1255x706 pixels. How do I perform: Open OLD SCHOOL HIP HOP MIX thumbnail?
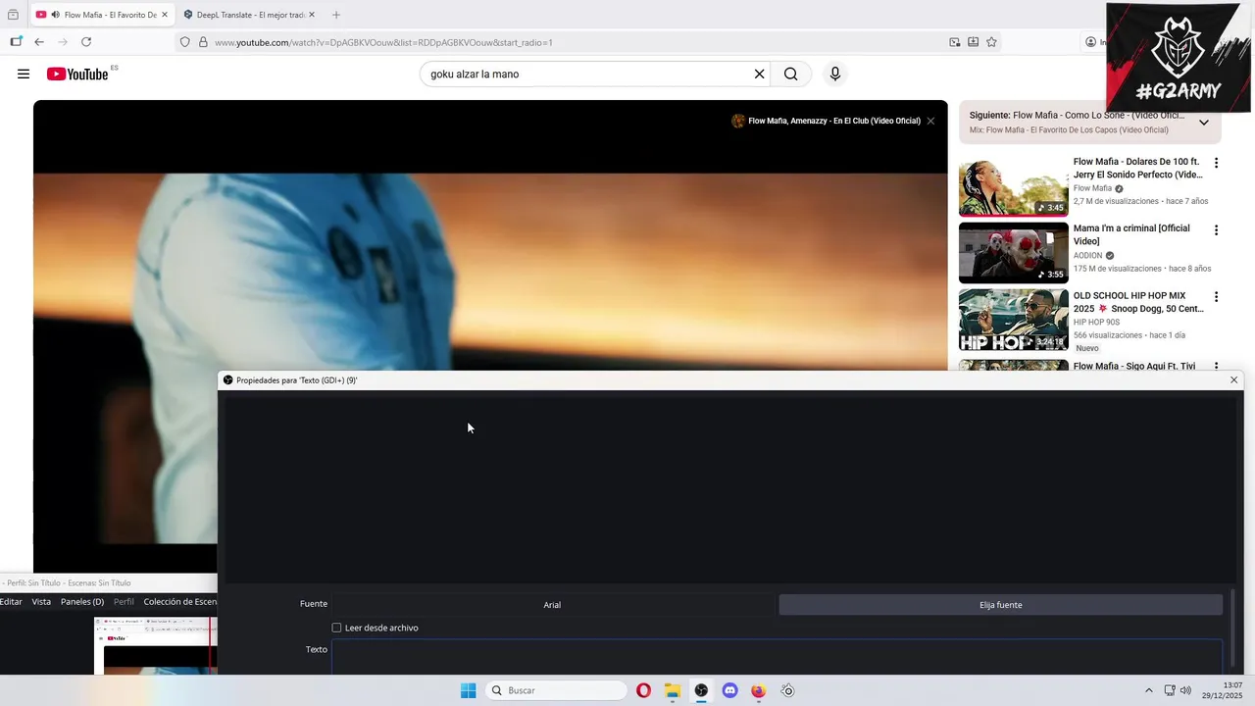[1013, 320]
